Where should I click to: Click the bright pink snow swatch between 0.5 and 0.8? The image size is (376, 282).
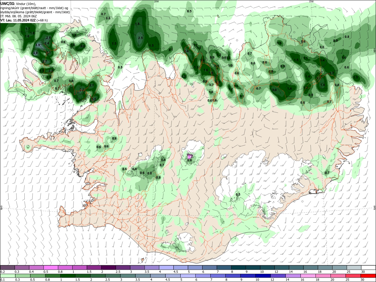point(51,268)
